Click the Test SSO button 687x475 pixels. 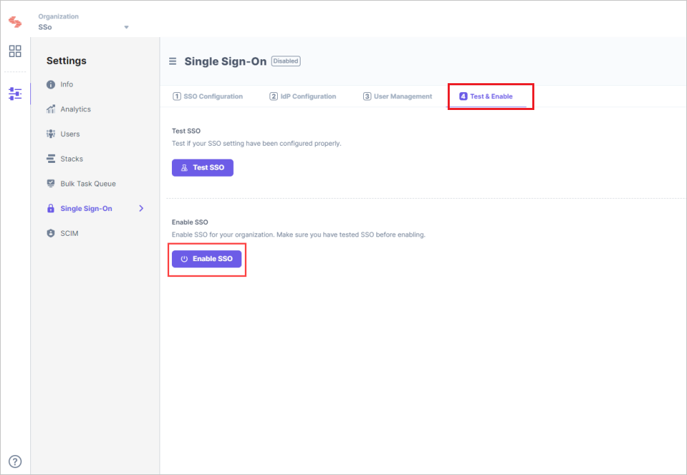coord(202,167)
